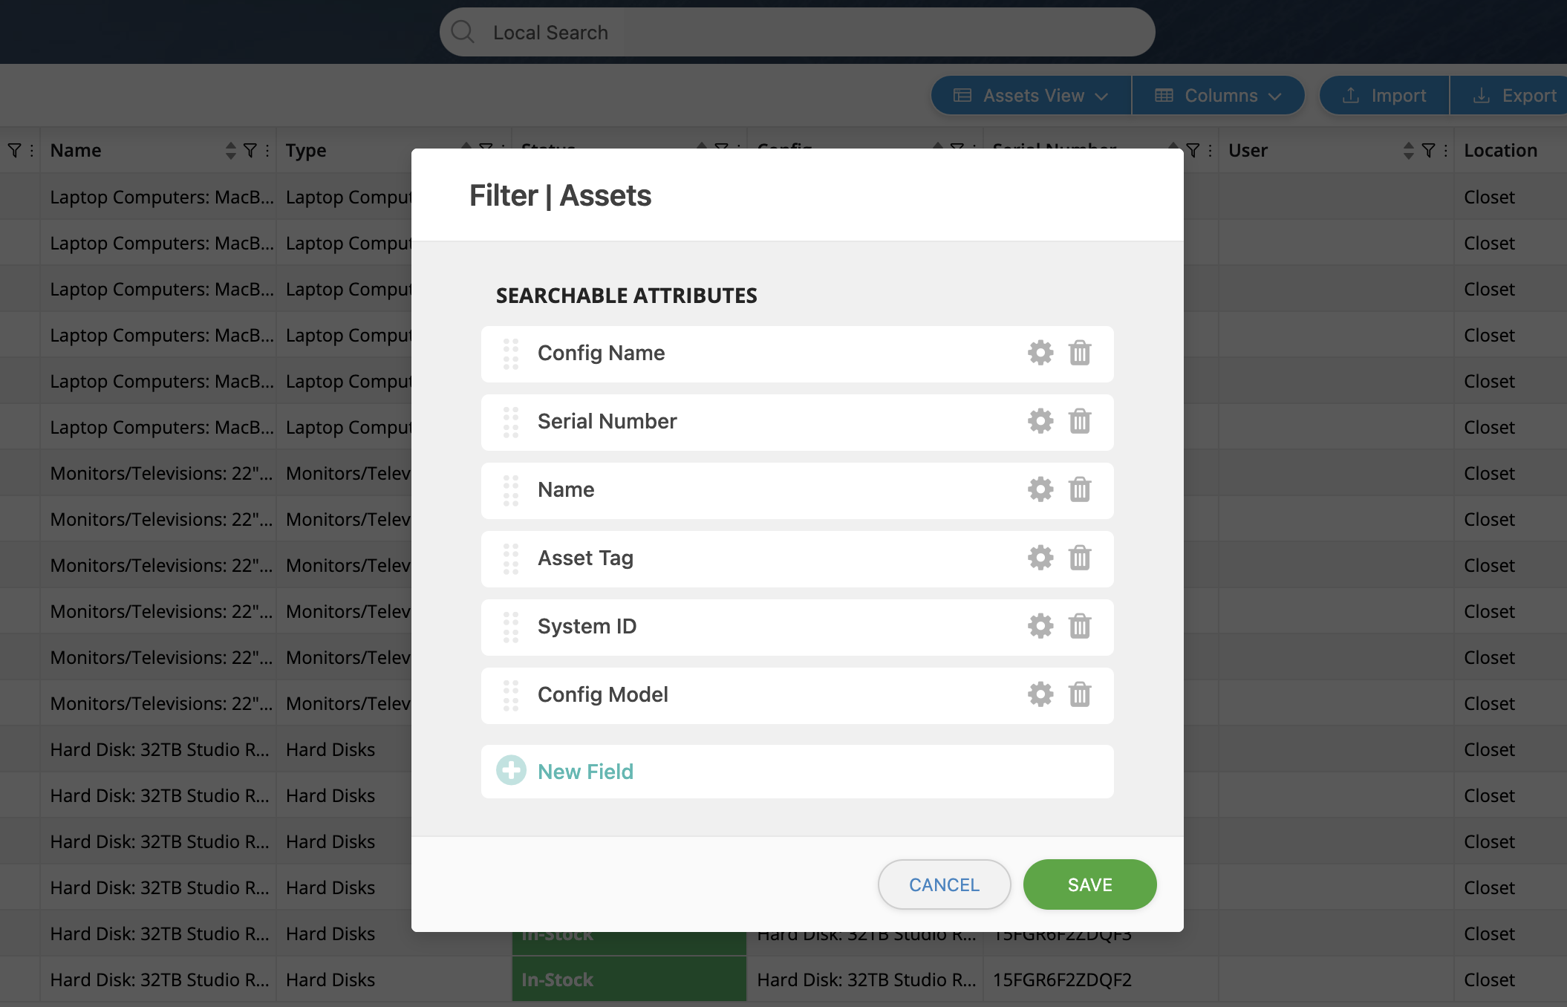Delete the Config Name attribute
The image size is (1567, 1007).
(x=1080, y=353)
